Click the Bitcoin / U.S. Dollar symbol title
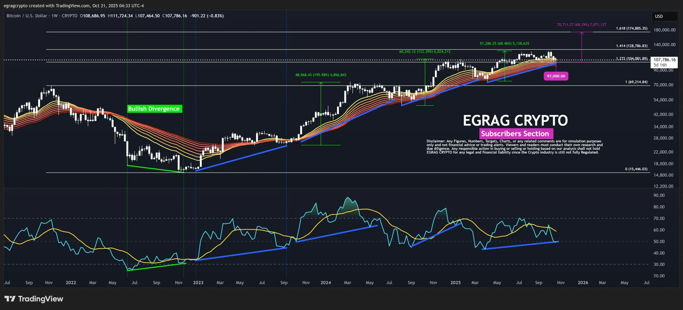Viewport: 683px width, 310px height. (x=27, y=16)
